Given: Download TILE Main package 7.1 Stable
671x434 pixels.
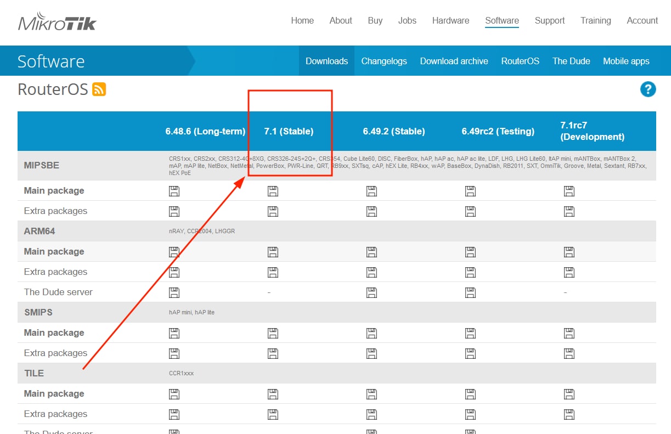Looking at the screenshot, I should coord(273,394).
